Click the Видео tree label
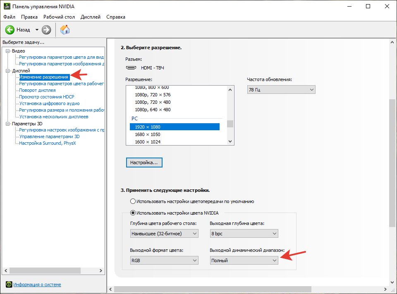Viewport: 397px width, 294px height. coord(19,51)
